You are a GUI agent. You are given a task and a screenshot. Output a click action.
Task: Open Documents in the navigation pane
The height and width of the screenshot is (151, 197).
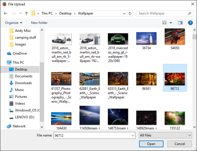pyautogui.click(x=21, y=76)
